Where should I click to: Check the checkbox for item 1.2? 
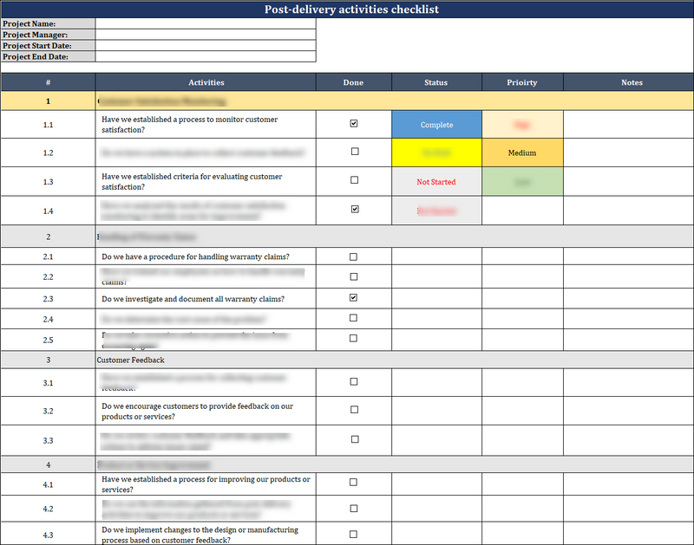(353, 152)
